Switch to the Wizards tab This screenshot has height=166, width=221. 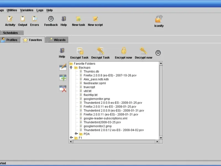(x=57, y=40)
